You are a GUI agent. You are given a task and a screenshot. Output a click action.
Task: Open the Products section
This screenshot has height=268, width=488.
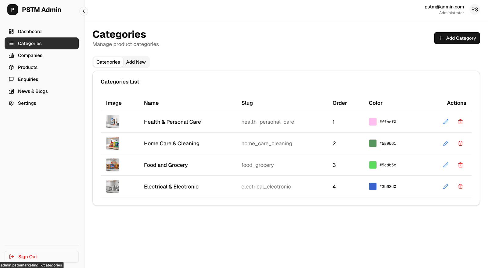coord(41,67)
